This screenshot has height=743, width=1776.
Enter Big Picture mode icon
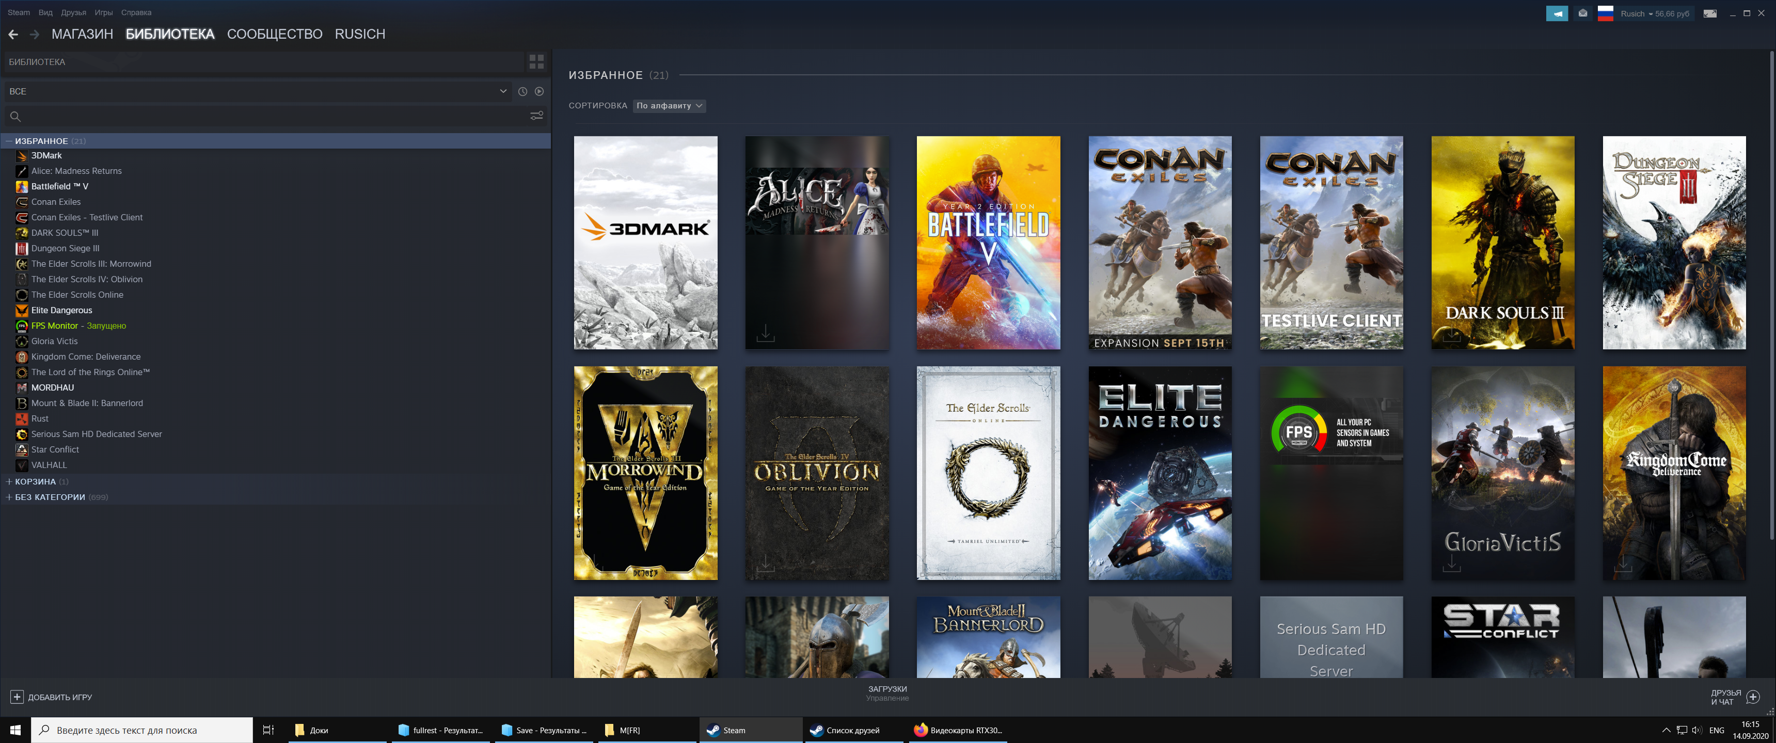[1710, 13]
